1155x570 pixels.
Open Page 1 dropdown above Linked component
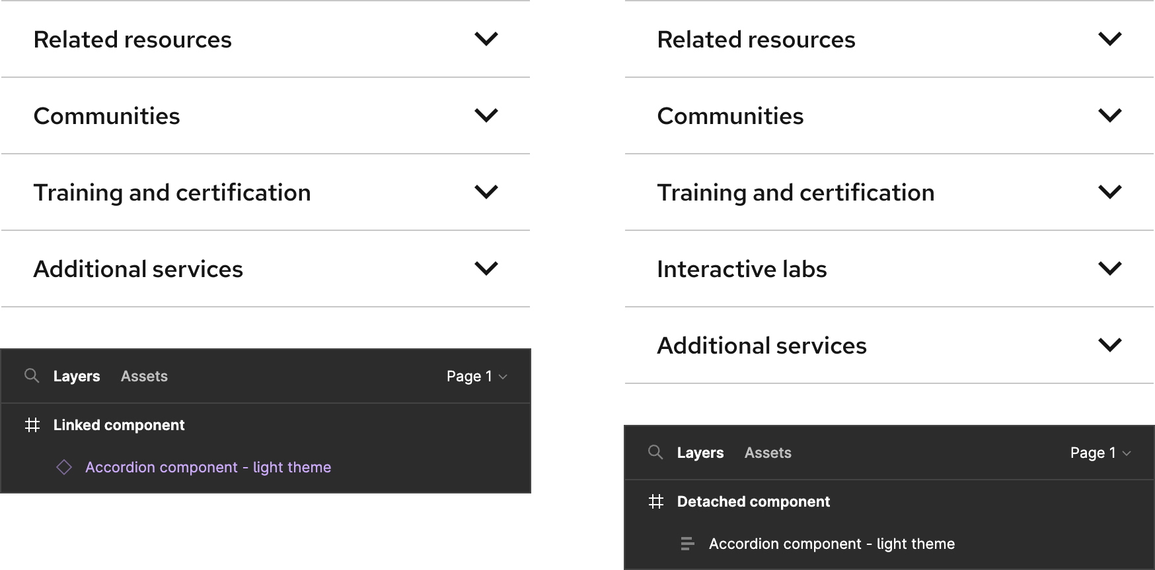point(476,376)
